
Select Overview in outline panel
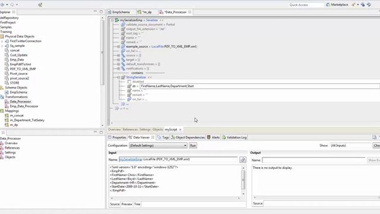click(x=11, y=143)
